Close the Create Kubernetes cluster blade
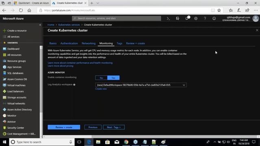This screenshot has height=146, width=260. click(x=257, y=30)
